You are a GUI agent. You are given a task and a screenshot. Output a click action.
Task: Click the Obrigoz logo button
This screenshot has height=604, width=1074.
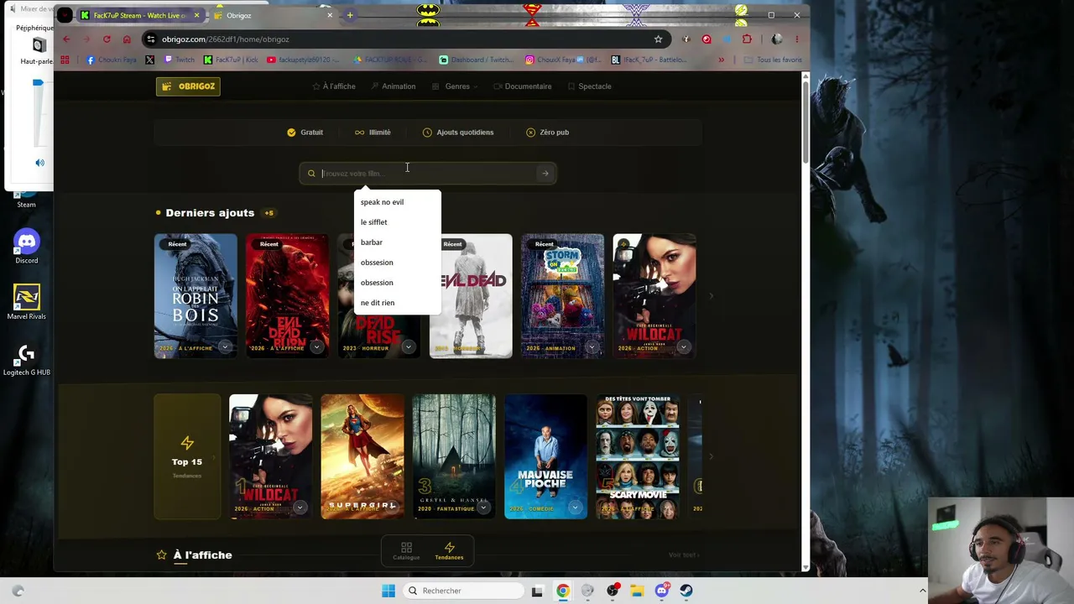tap(188, 86)
